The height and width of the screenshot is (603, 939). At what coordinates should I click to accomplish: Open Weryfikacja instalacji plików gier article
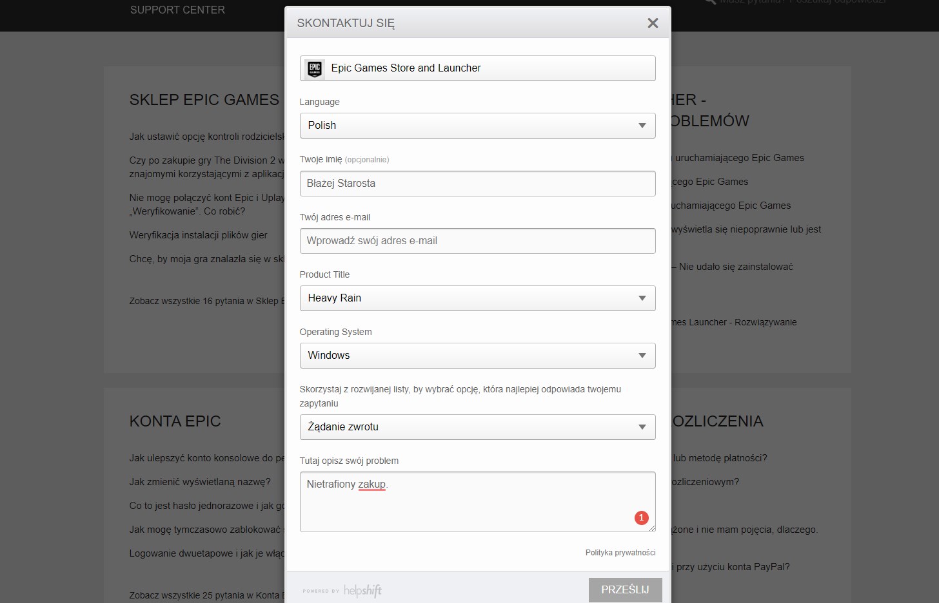pyautogui.click(x=198, y=235)
